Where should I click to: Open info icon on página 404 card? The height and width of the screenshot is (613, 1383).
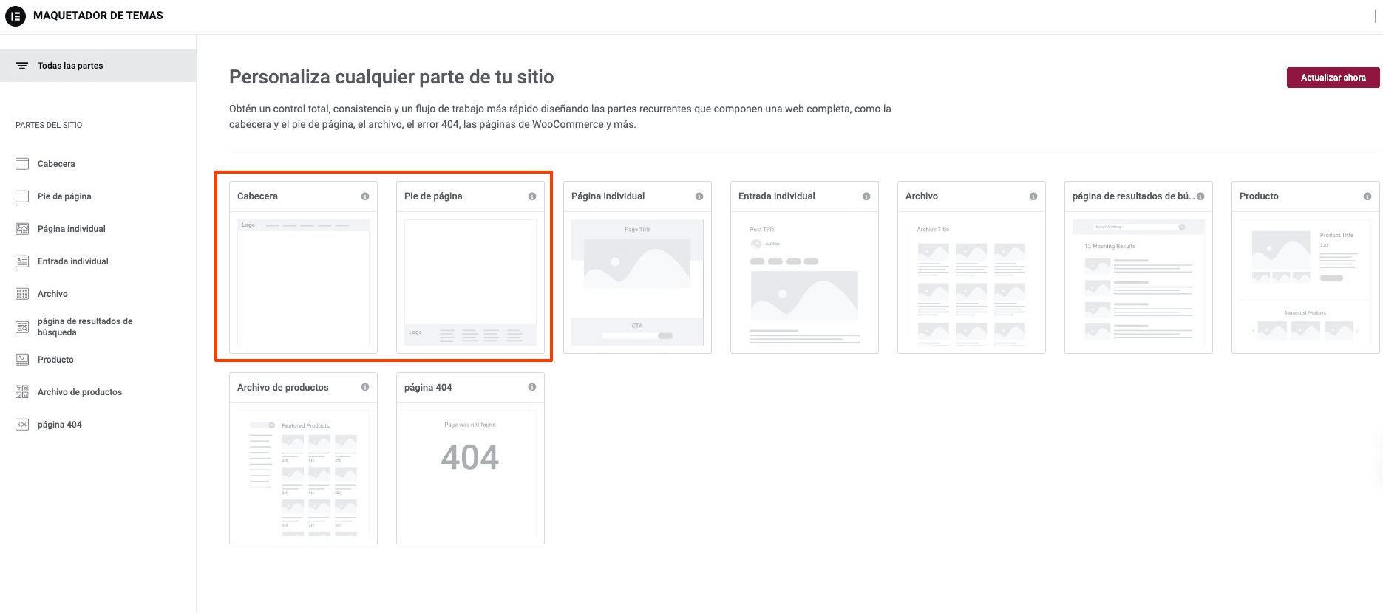[532, 387]
